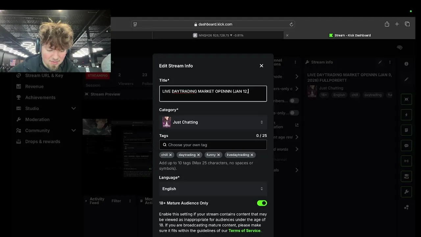Viewport: 421px width, 237px height.
Task: Show the Safari tab overview
Action: pyautogui.click(x=408, y=24)
